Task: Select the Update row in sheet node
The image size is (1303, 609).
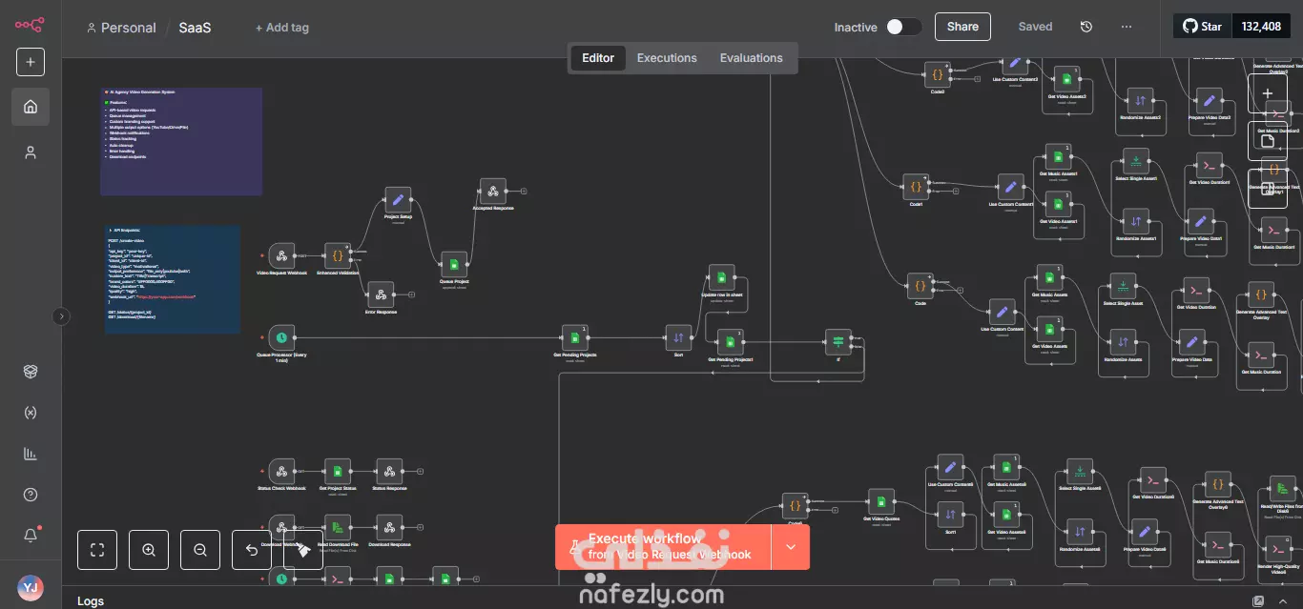Action: point(722,278)
